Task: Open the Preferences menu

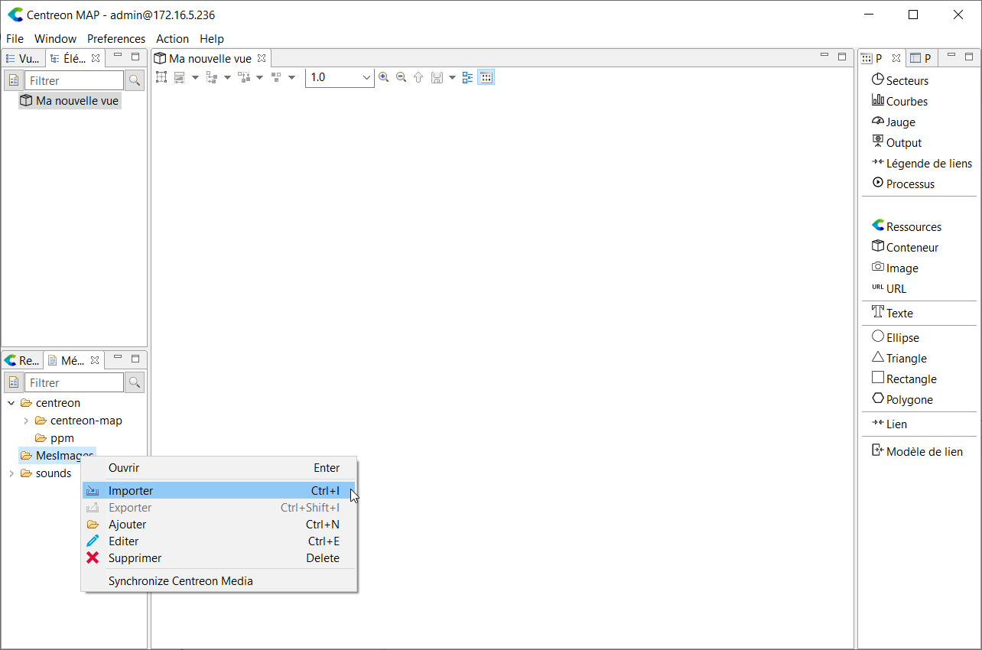Action: [115, 39]
